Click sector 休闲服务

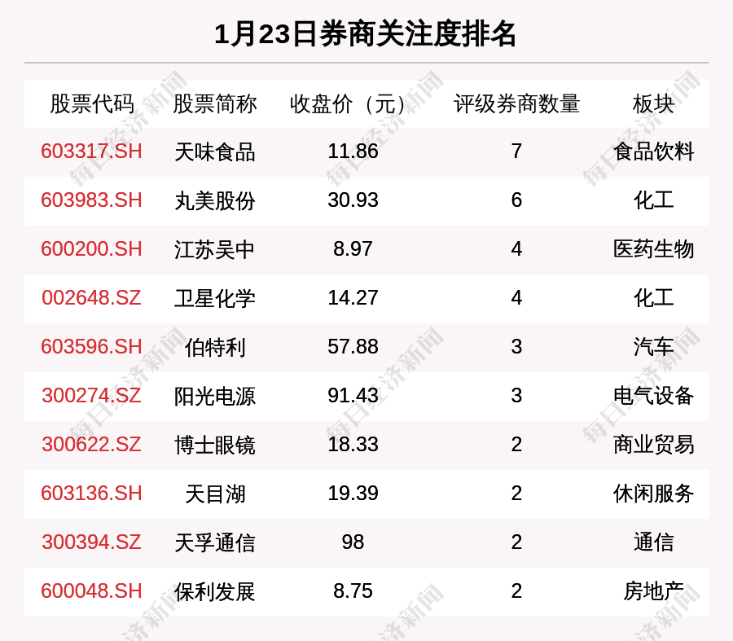tap(653, 494)
